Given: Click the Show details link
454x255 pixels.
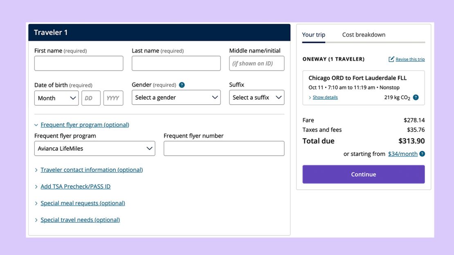Looking at the screenshot, I should point(325,97).
